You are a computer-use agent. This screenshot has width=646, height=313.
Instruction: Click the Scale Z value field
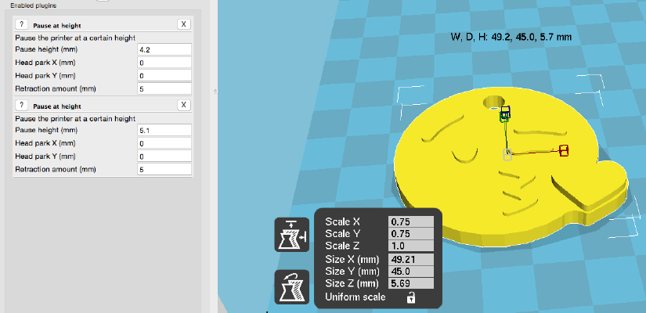pyautogui.click(x=411, y=246)
